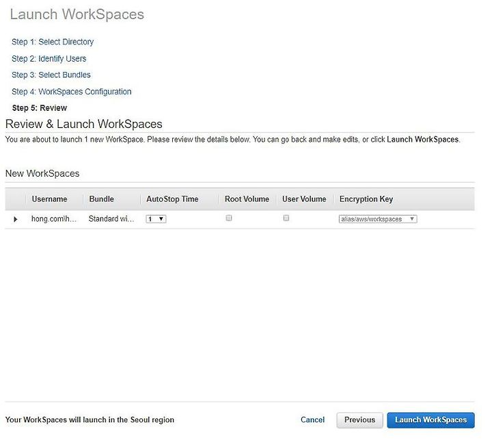Click the Standard wi... bundle cell
The width and height of the screenshot is (492, 445).
point(111,219)
